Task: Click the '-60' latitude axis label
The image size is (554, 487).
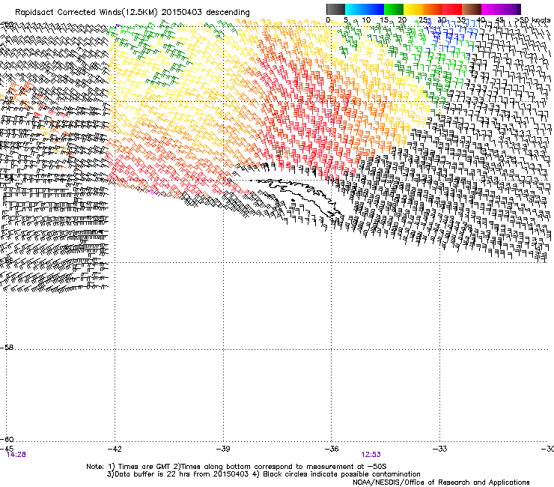Action: click(x=7, y=440)
